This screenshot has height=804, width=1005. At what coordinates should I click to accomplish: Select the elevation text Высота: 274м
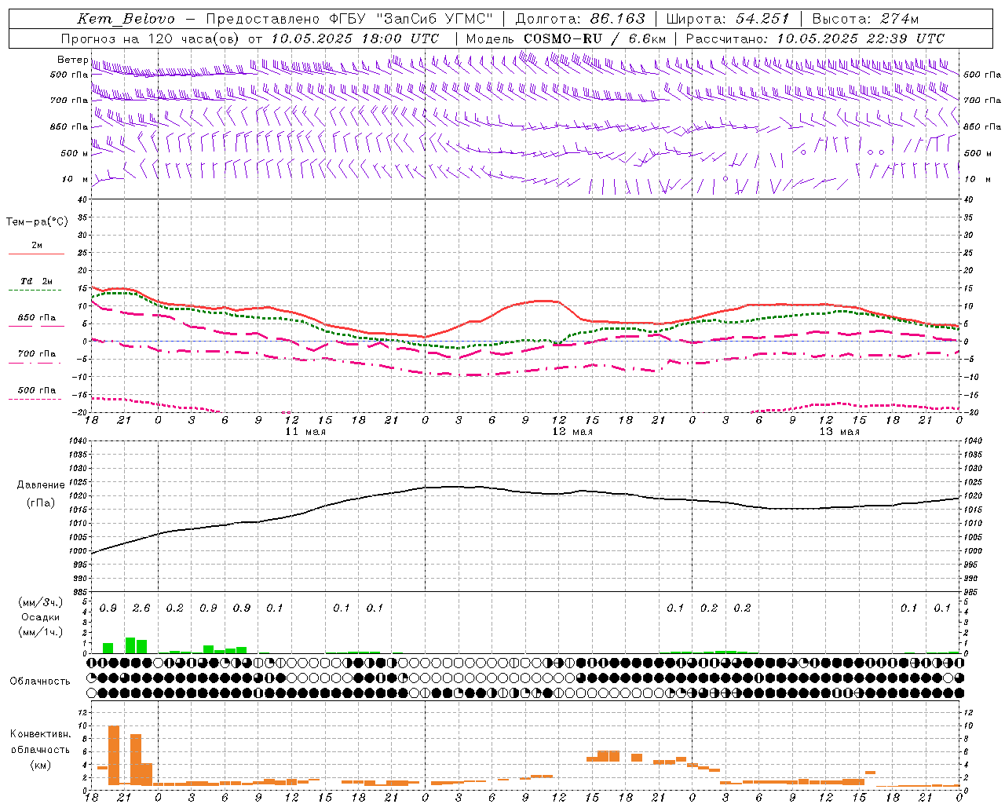[x=865, y=19]
